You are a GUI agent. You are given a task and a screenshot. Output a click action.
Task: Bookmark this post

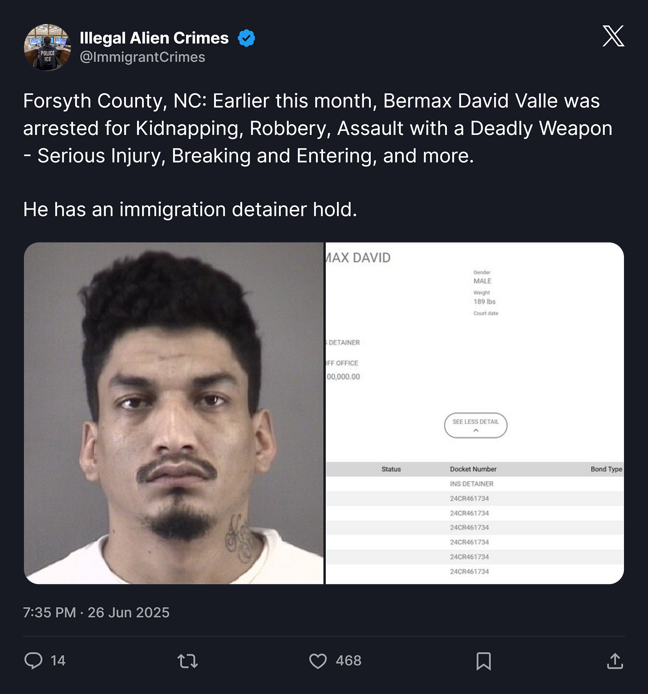point(483,661)
